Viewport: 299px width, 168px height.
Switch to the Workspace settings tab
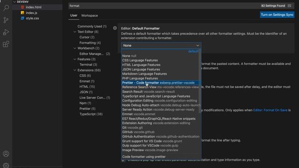click(x=89, y=15)
